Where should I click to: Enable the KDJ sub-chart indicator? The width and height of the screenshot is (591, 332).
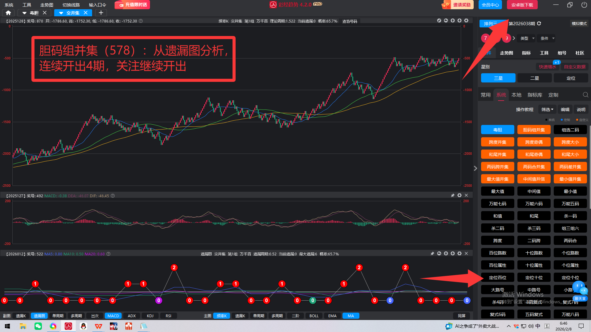(x=150, y=316)
